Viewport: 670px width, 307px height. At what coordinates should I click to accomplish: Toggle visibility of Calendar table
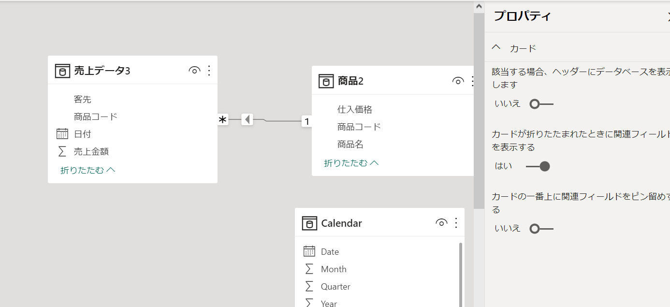click(441, 223)
